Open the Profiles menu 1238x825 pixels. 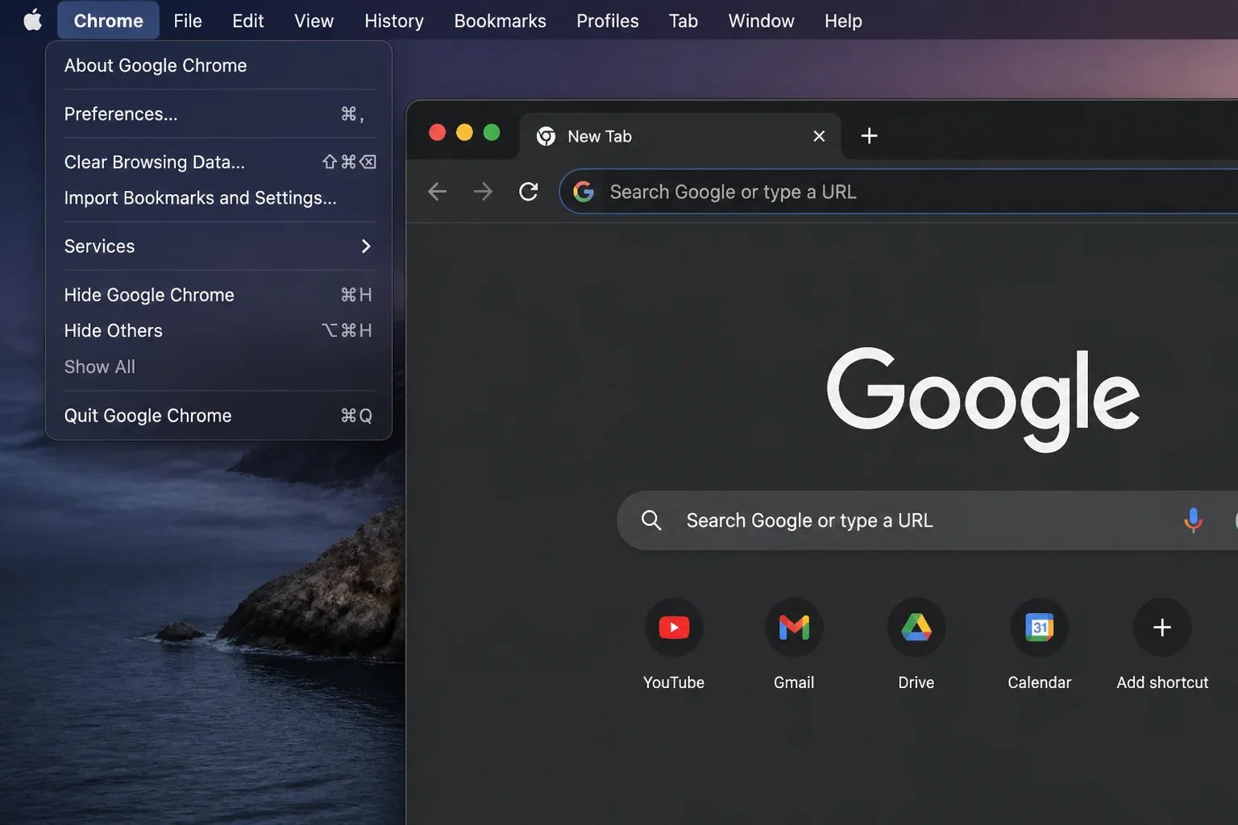pyautogui.click(x=608, y=20)
